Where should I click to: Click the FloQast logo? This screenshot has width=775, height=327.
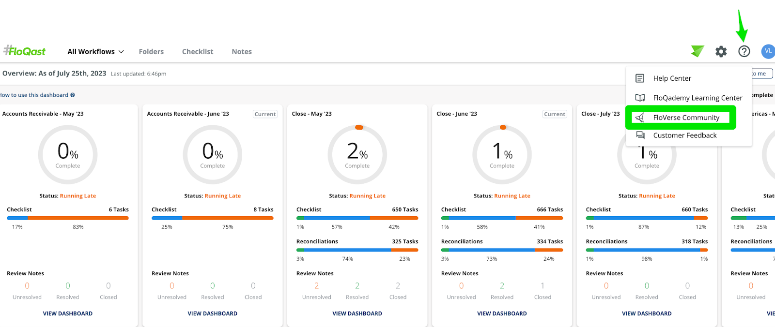click(24, 51)
